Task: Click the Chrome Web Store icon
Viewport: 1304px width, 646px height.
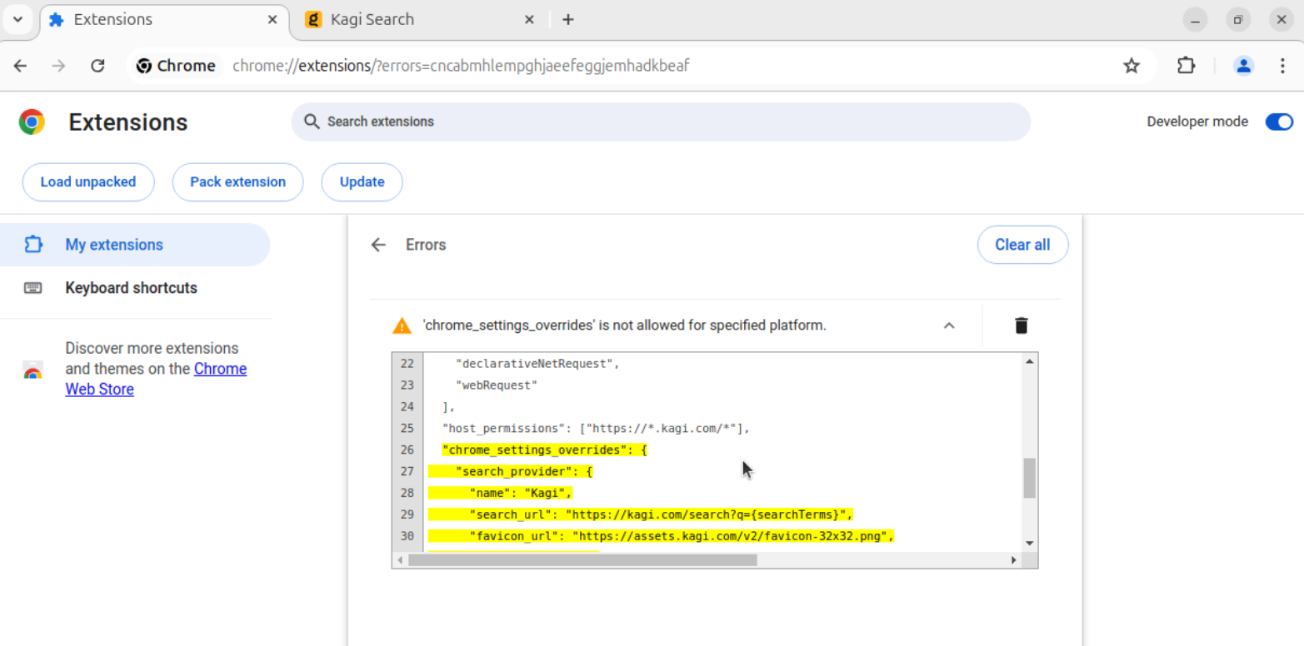Action: 32,372
